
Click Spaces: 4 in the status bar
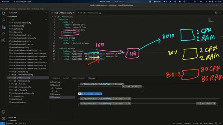point(188,124)
